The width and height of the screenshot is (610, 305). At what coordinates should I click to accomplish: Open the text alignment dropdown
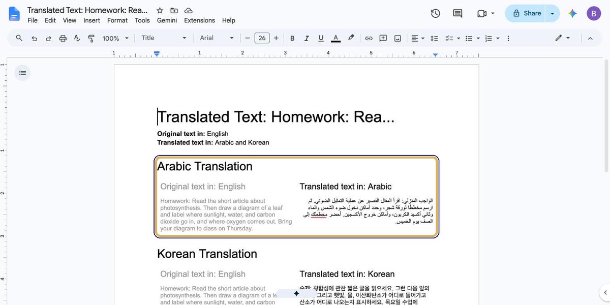tap(418, 38)
